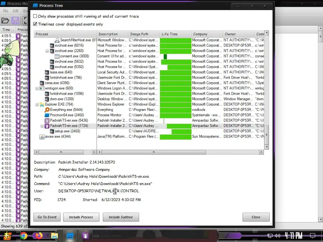Click the details pane horizontal scrollbar thumb
The image size is (323, 242).
pos(154,152)
